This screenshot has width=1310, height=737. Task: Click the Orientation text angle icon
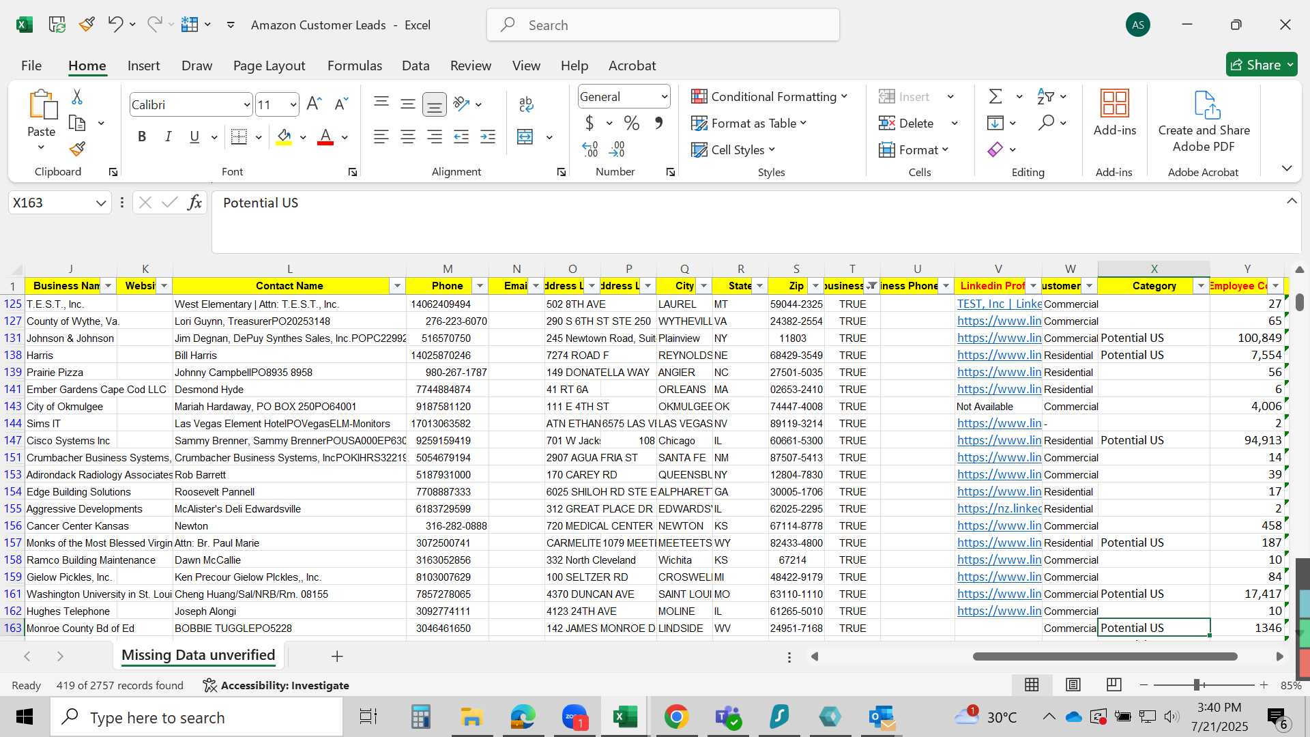462,104
